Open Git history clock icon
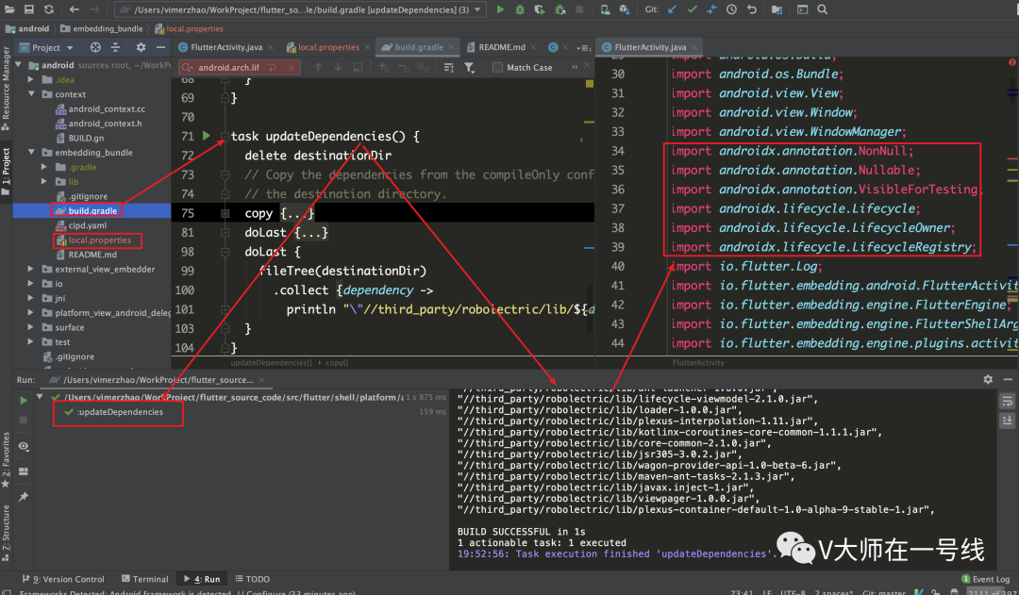This screenshot has height=595, width=1019. (x=732, y=9)
